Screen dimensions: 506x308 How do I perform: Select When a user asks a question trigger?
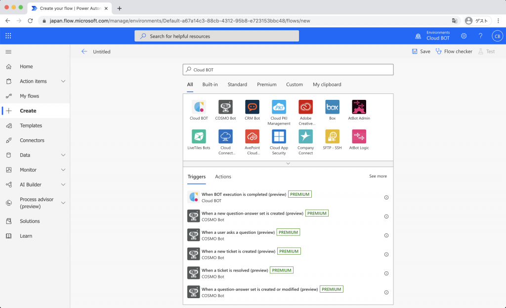pyautogui.click(x=288, y=235)
